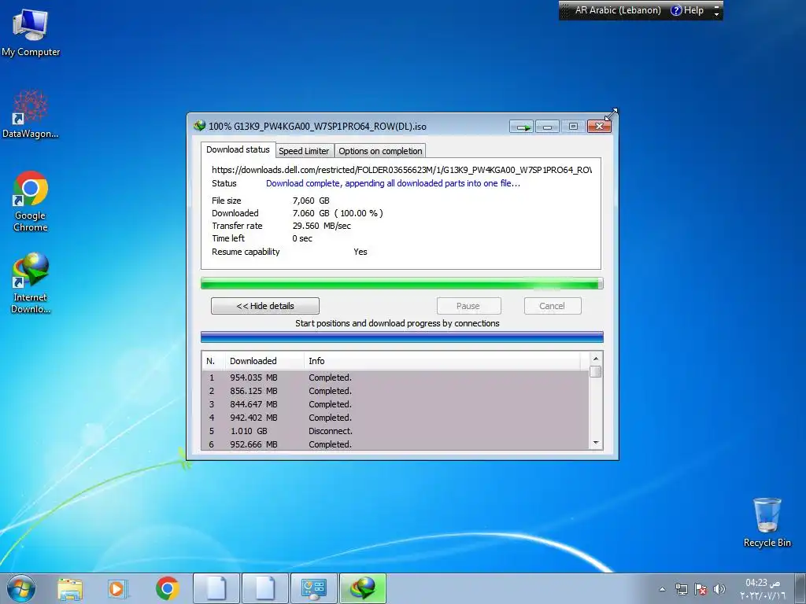The height and width of the screenshot is (604, 806).
Task: Select the IDM taskbar button
Action: tap(363, 588)
